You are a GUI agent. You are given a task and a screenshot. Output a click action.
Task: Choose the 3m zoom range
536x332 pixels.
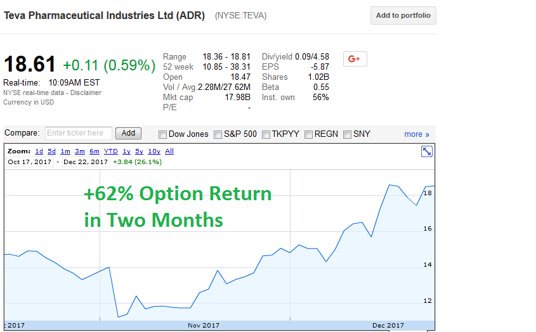click(80, 151)
